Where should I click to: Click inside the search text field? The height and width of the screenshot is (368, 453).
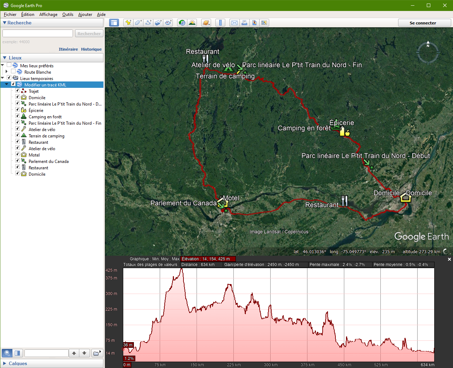tap(38, 33)
